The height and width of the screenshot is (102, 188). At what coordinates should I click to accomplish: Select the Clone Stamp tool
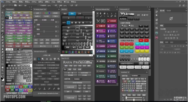click(2, 37)
